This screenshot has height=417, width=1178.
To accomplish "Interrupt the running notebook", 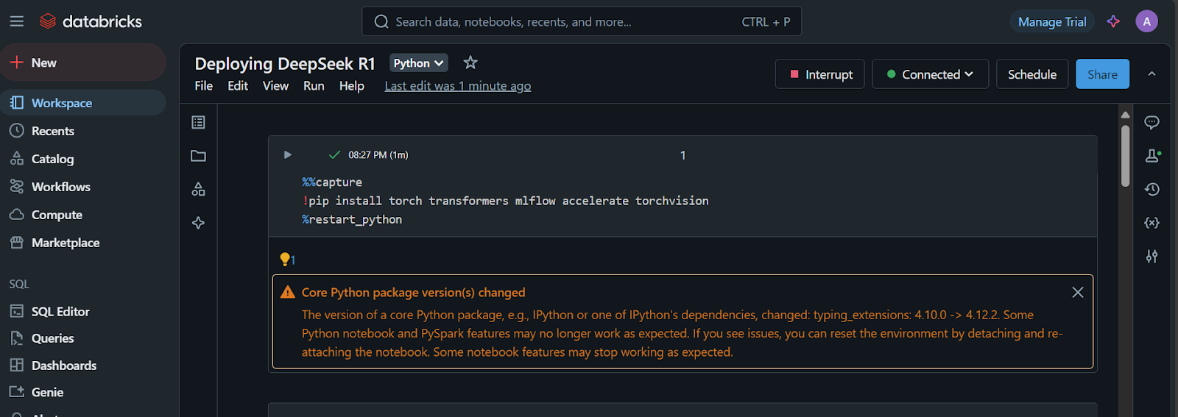I will pos(819,74).
